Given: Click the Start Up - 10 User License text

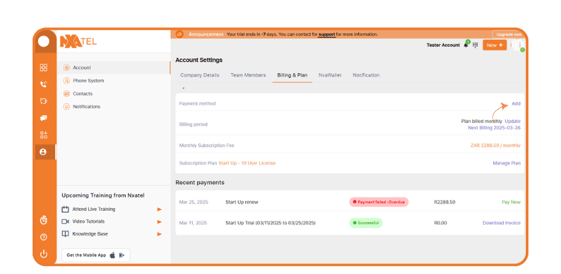Looking at the screenshot, I should point(247,163).
